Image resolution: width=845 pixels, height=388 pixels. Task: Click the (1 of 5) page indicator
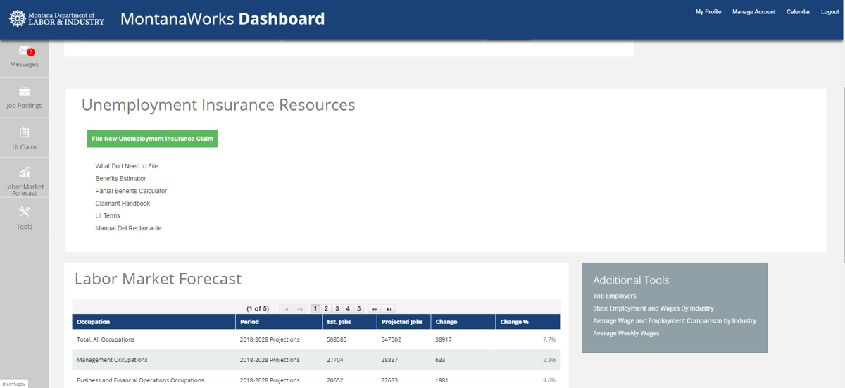[x=258, y=309]
